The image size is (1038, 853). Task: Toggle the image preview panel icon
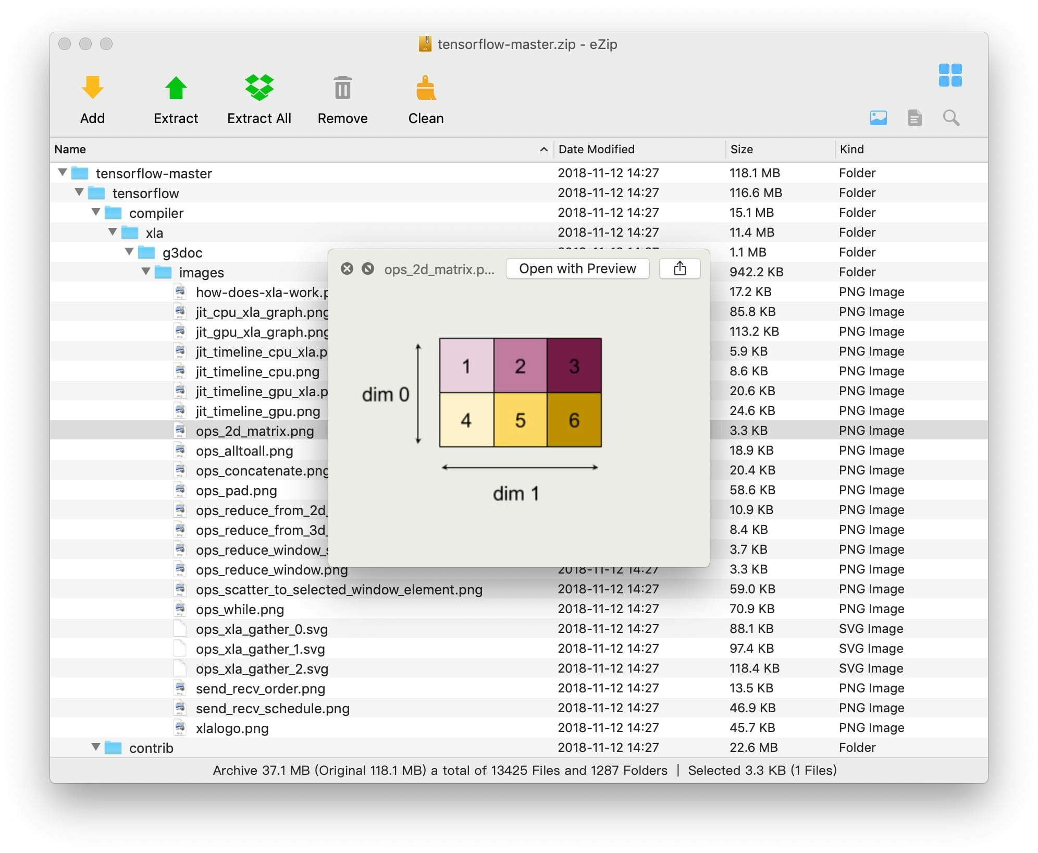879,117
